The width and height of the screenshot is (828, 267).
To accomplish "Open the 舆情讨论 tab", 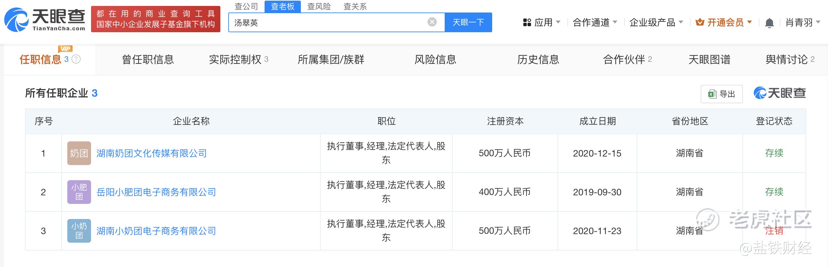I will coord(790,59).
